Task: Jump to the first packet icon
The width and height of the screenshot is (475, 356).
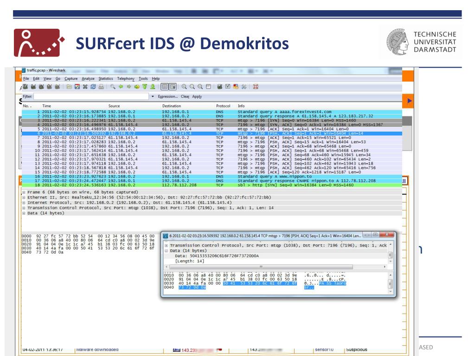Action: point(145,87)
